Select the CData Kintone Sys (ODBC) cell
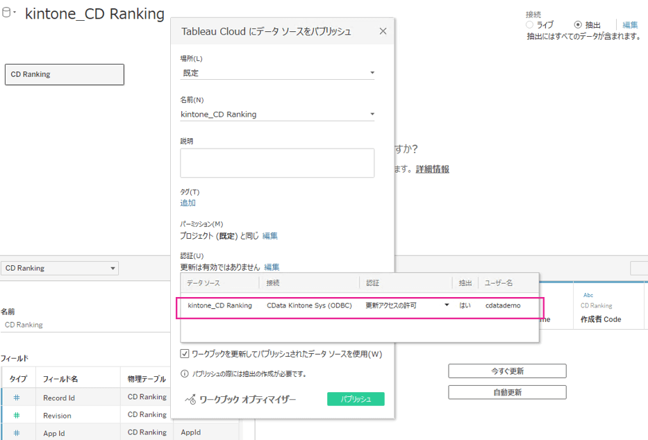This screenshot has width=648, height=440. [309, 305]
